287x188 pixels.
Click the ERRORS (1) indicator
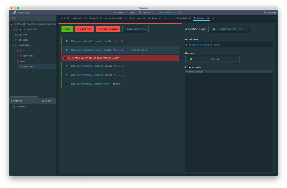pos(140,50)
